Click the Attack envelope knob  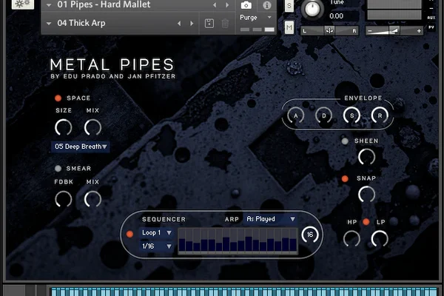(x=296, y=116)
